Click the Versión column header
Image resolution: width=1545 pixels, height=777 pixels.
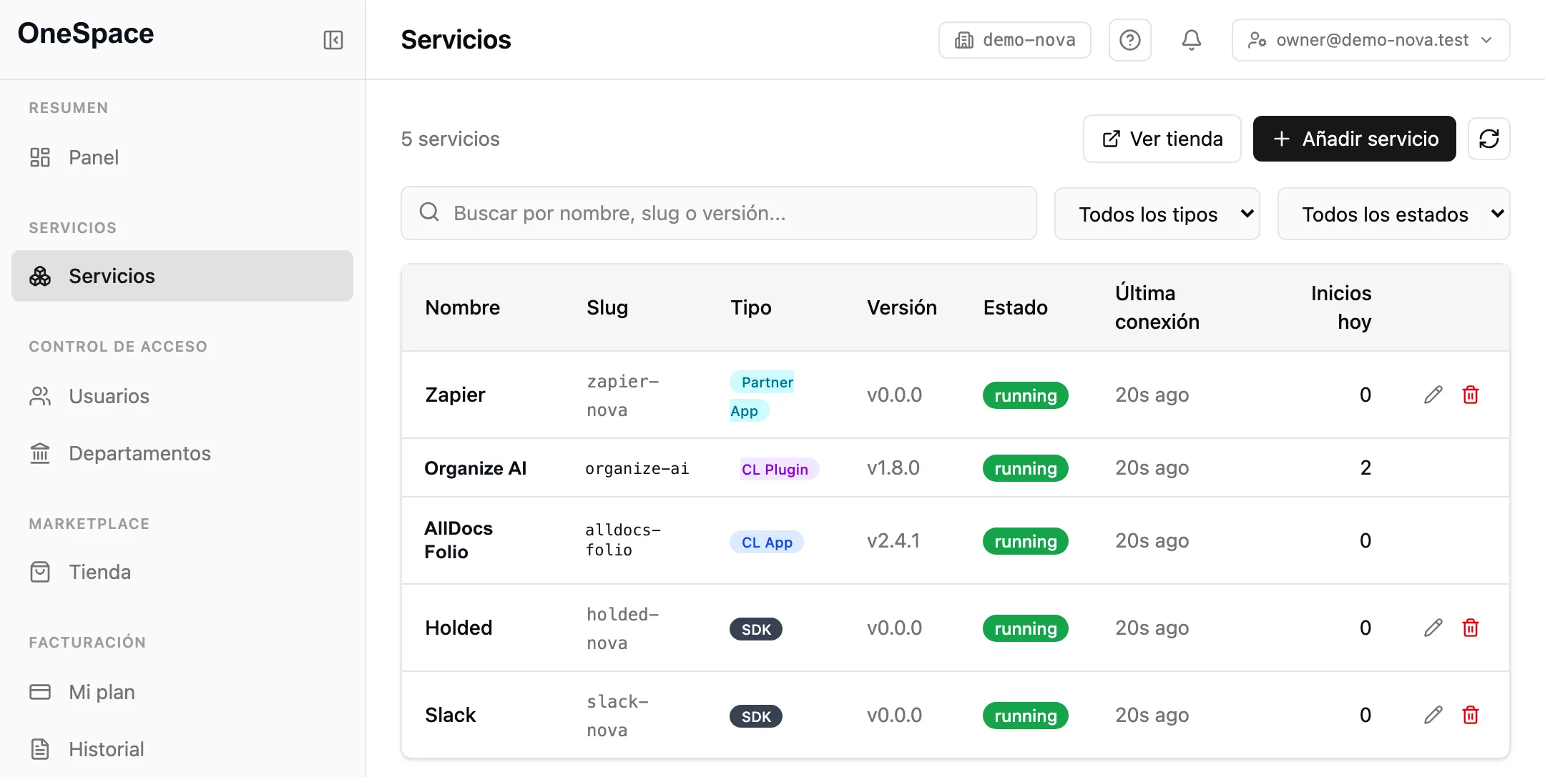tap(902, 307)
